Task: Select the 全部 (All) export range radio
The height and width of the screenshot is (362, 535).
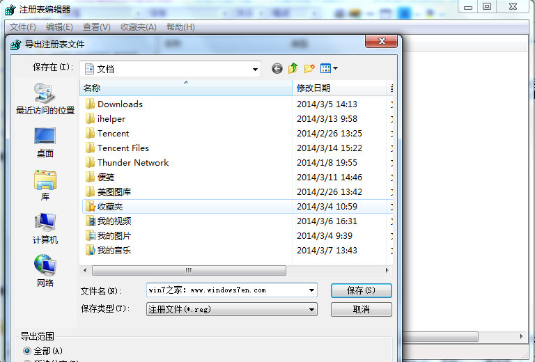Action: 27,350
